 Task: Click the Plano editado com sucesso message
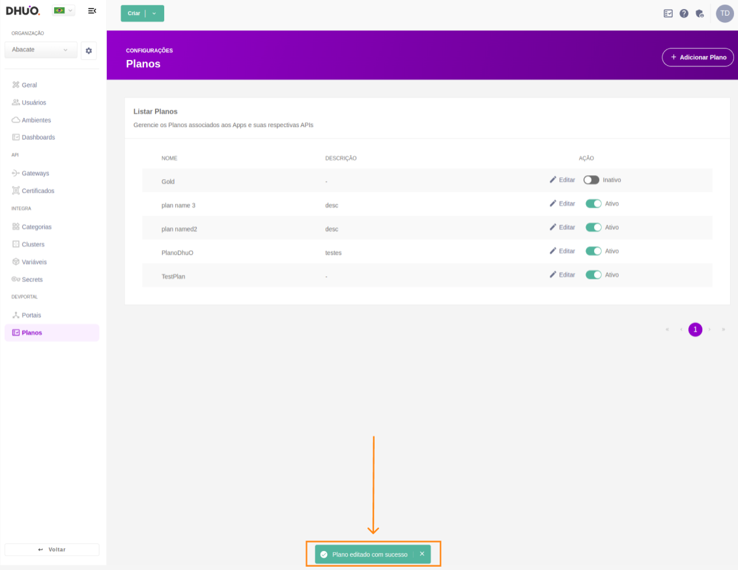[x=370, y=554]
